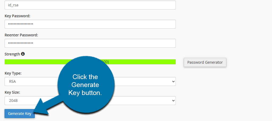Screen dimensions: 272x121
Task: Click the Key Size label
Action: [x=12, y=92]
